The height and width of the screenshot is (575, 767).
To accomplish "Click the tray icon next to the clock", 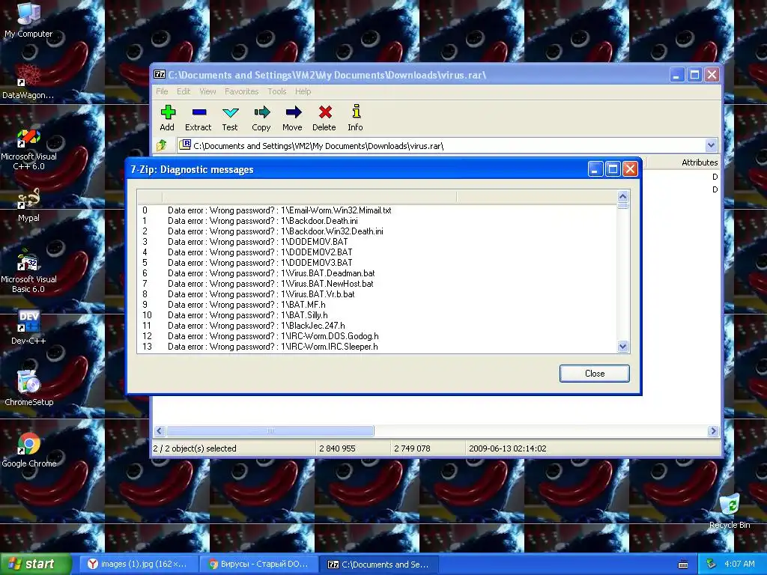I will 712,564.
